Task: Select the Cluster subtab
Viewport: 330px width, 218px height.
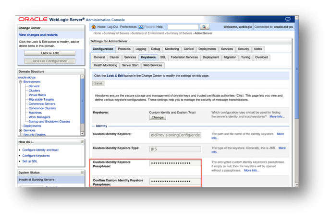Action: click(114, 57)
